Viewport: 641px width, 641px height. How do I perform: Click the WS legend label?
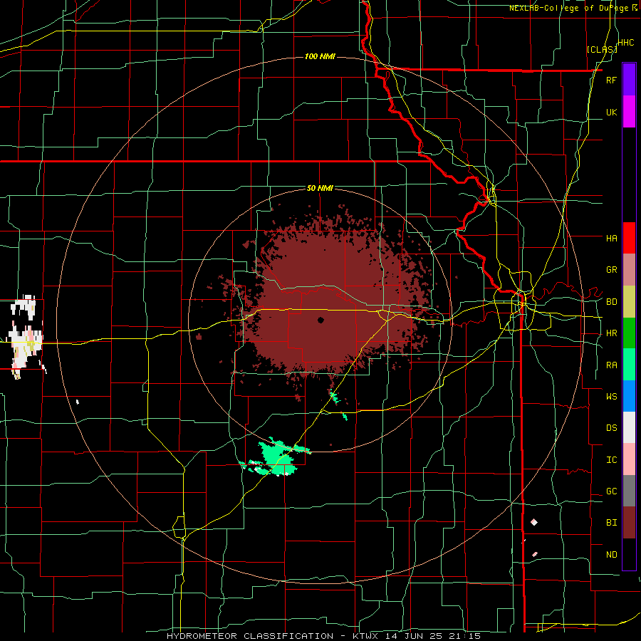pyautogui.click(x=611, y=397)
